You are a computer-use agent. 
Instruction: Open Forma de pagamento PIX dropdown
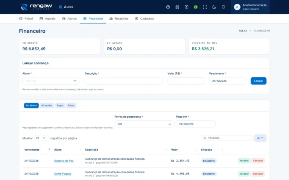pyautogui.click(x=144, y=124)
